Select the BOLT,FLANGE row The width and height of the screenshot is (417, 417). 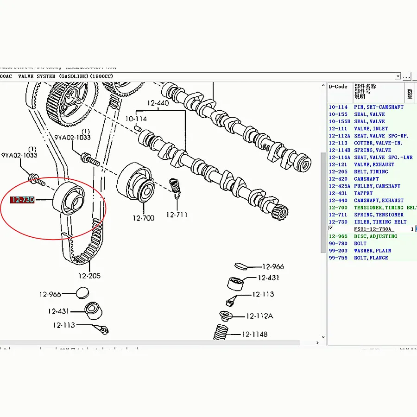coord(372,258)
